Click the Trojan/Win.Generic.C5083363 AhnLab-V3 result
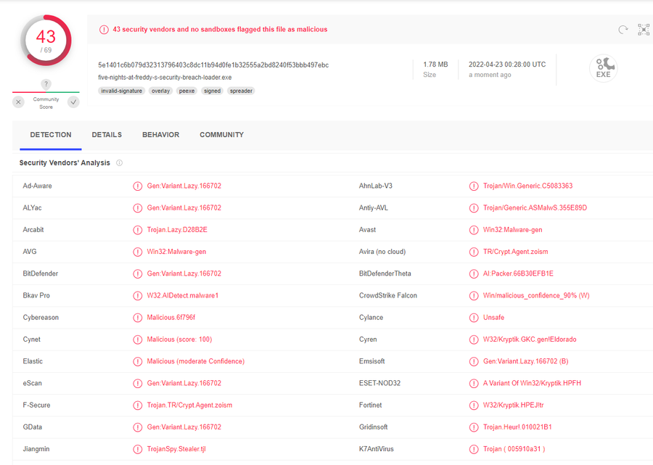Viewport: 653px width, 465px height. [x=527, y=186]
